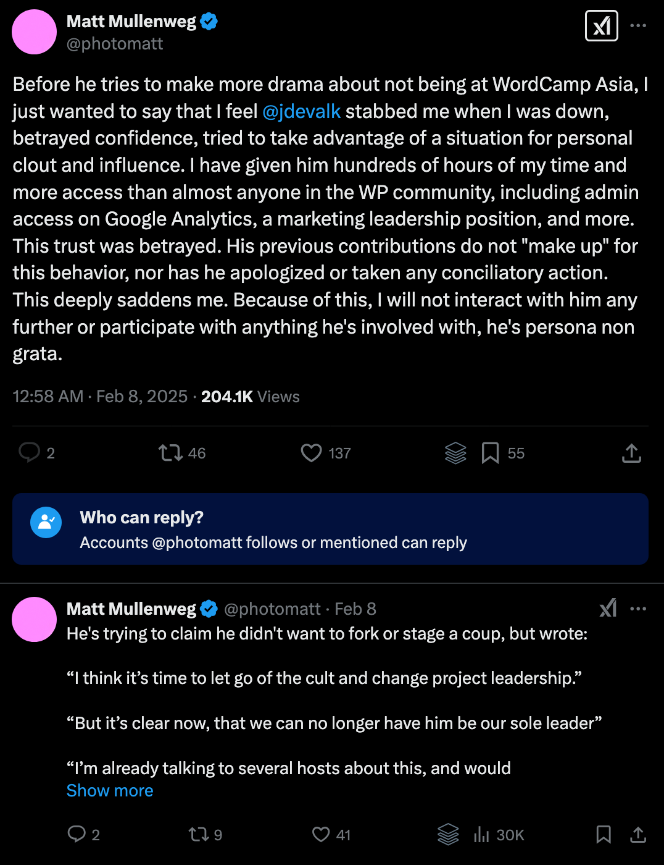Expand the reply with Show more
664x865 pixels.
click(x=109, y=791)
